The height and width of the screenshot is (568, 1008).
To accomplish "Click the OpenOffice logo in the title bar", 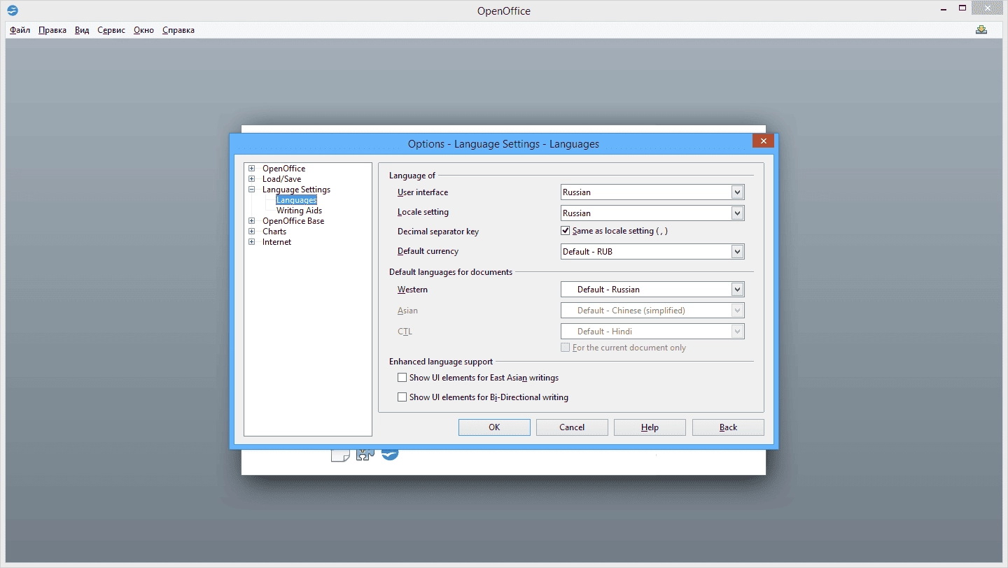I will (x=12, y=10).
